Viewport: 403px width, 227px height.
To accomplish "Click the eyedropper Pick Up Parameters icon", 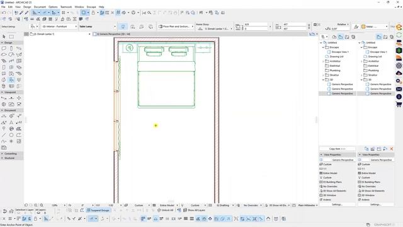I will coord(21,13).
